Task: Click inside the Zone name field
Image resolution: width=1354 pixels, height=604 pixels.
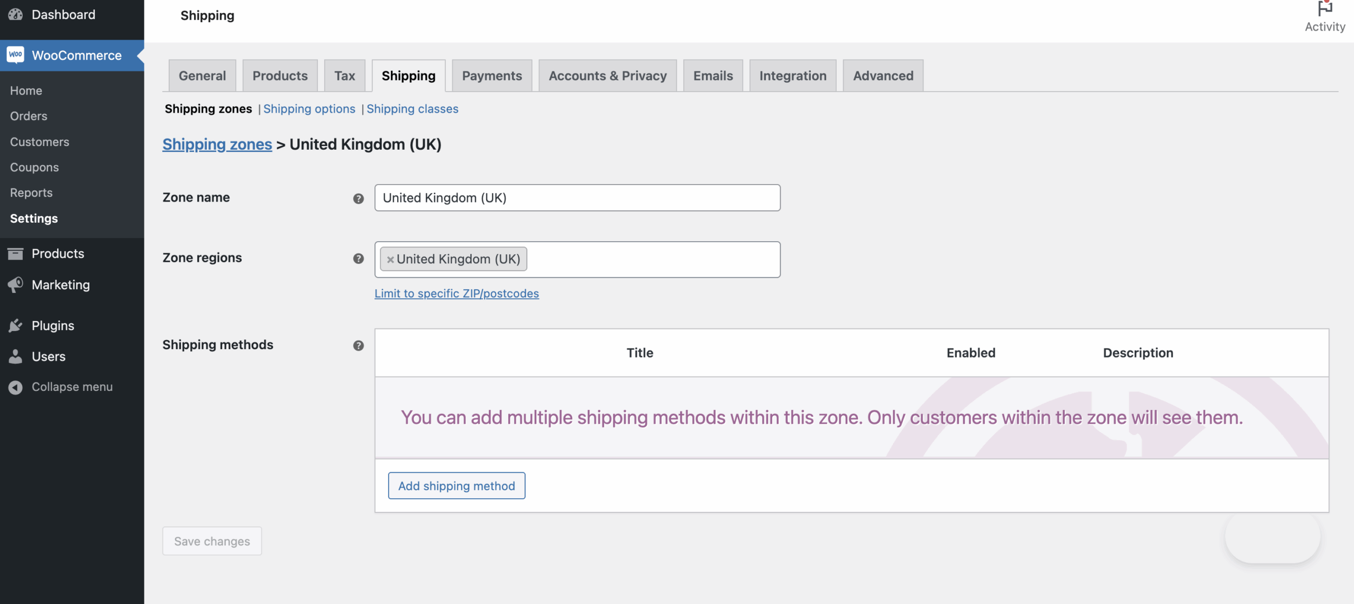Action: [x=577, y=198]
